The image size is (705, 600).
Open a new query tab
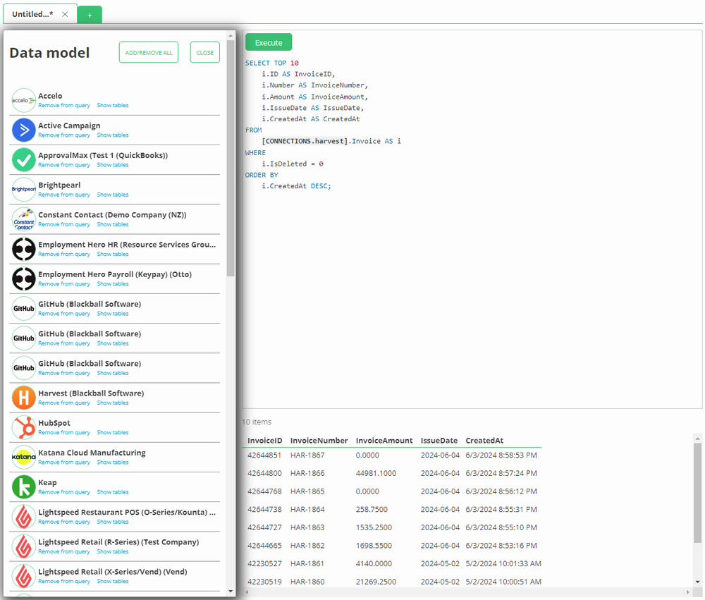pyautogui.click(x=89, y=14)
